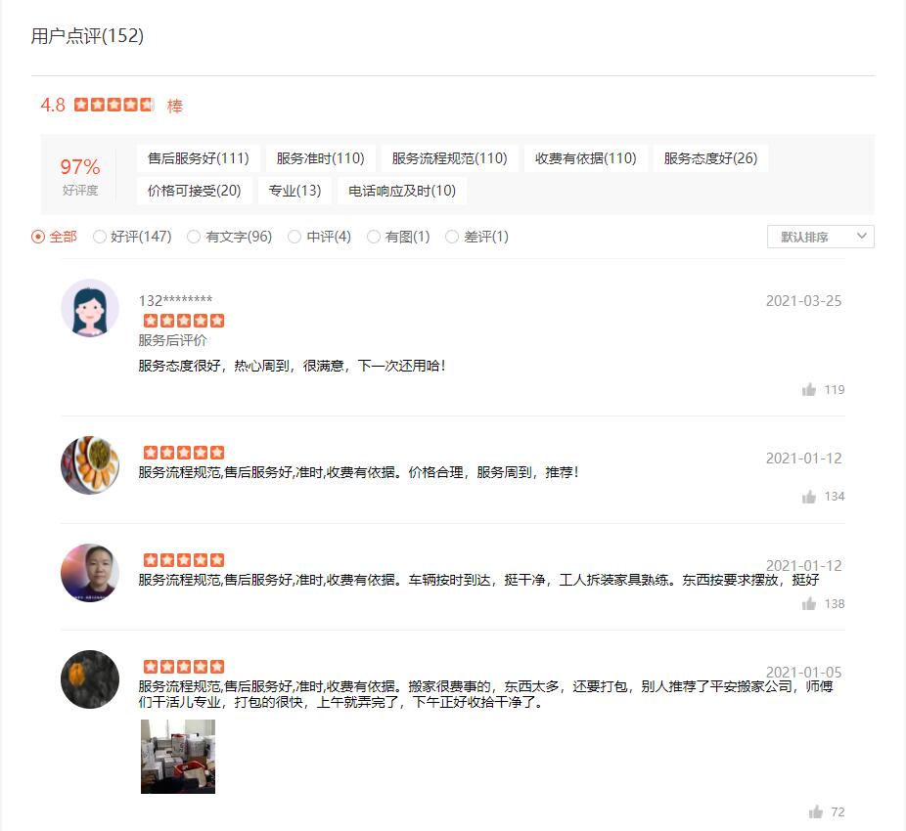The height and width of the screenshot is (831, 906).
Task: Select the 差评(1) radio filter
Action: click(452, 237)
